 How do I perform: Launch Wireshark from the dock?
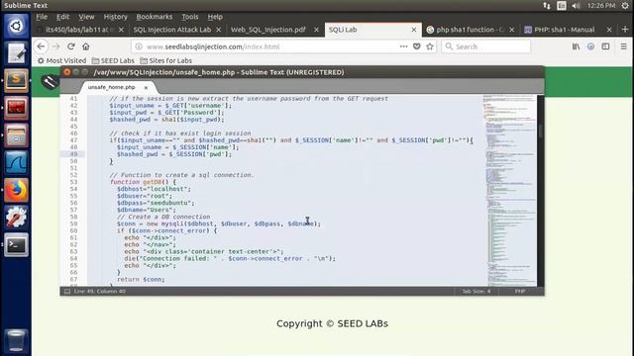pos(16,162)
